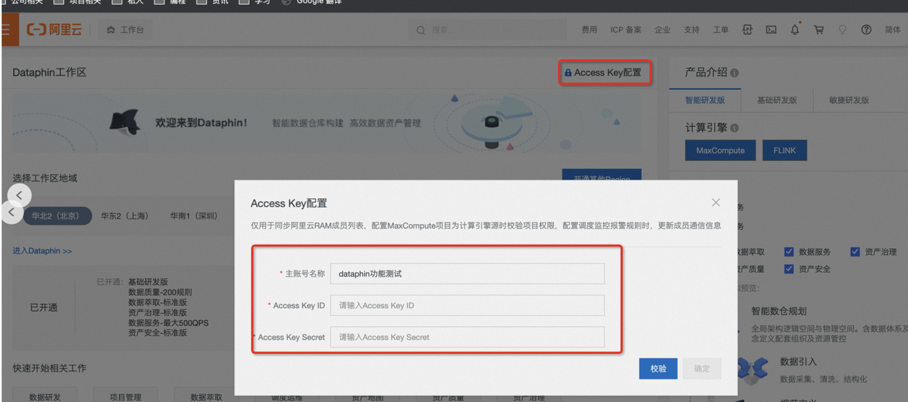Open the shopping cart icon
Screen dimensions: 908x402
point(819,30)
